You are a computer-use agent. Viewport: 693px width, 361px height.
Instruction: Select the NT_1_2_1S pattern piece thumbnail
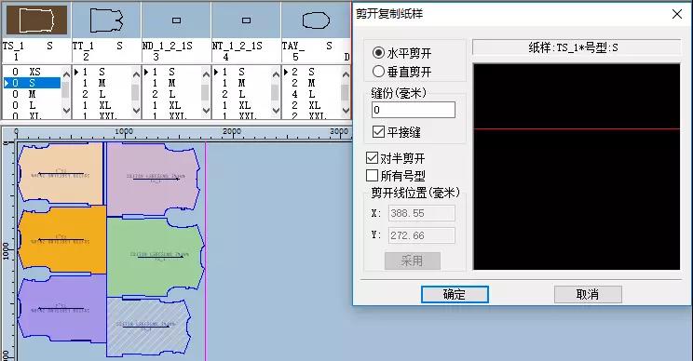coord(246,20)
